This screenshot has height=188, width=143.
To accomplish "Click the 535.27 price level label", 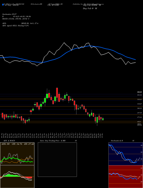I will tap(140, 99).
